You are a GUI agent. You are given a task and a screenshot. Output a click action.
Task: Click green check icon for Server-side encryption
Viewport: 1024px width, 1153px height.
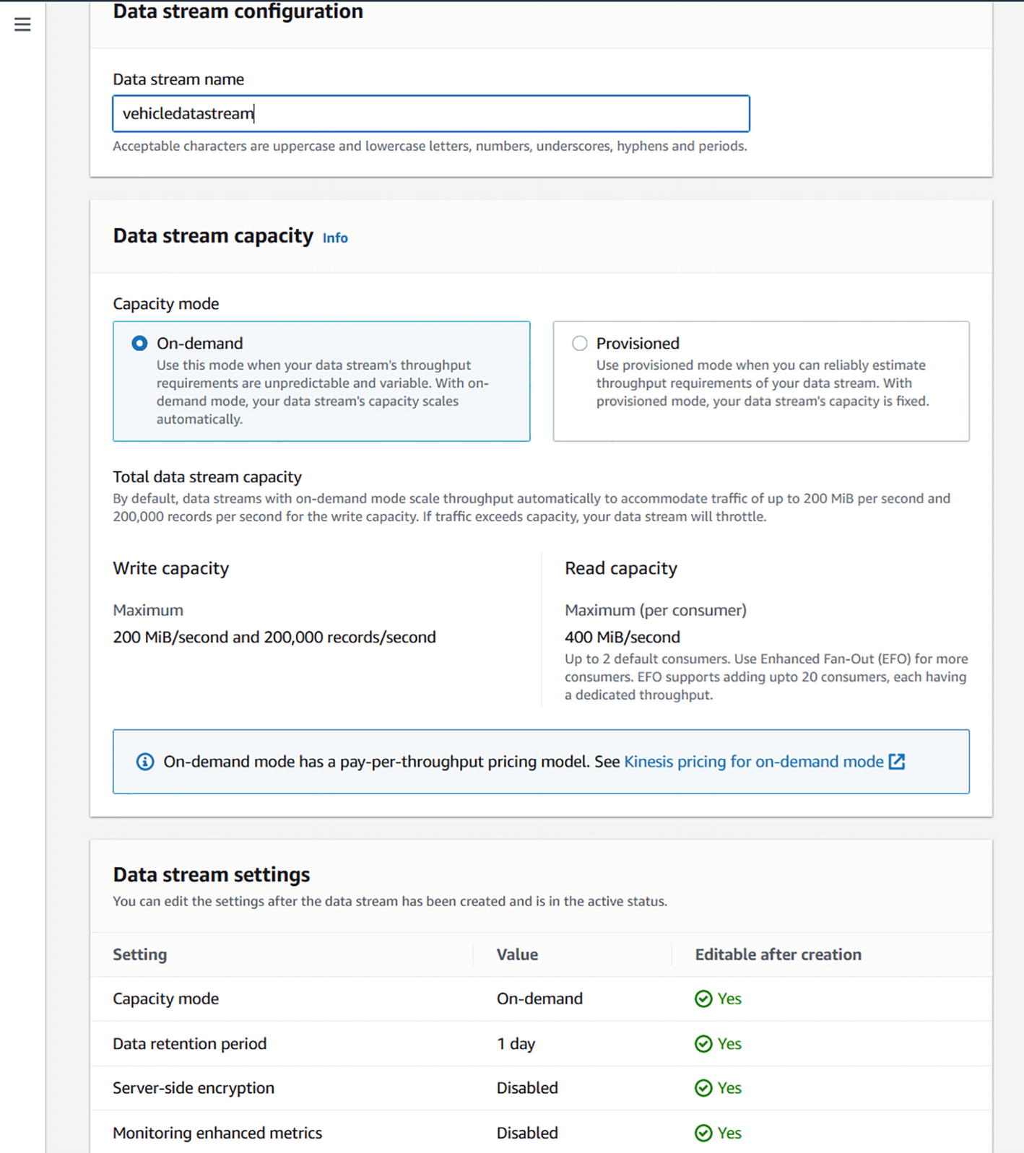coord(703,1088)
